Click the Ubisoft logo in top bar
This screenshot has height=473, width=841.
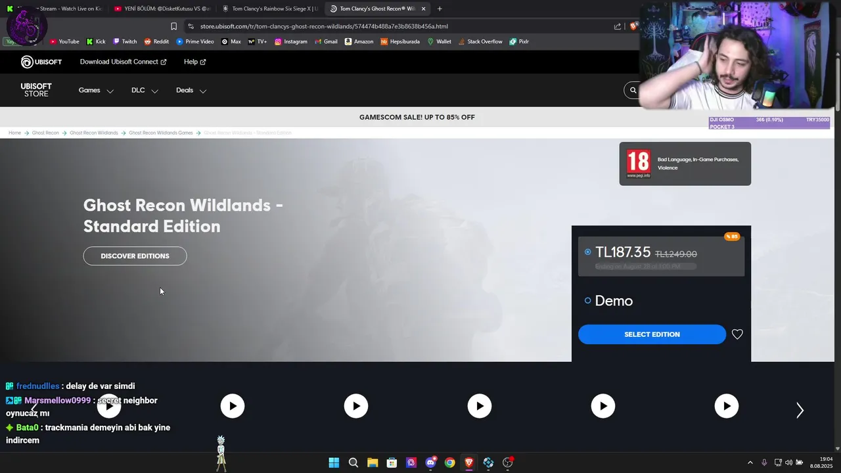(x=41, y=62)
